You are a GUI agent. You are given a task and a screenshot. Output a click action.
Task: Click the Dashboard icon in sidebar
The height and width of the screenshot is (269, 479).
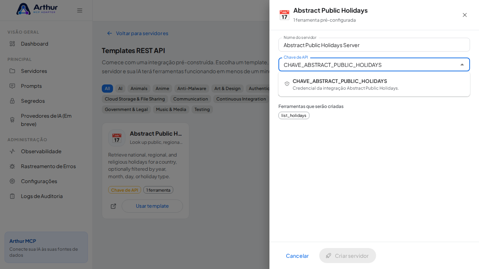click(12, 44)
